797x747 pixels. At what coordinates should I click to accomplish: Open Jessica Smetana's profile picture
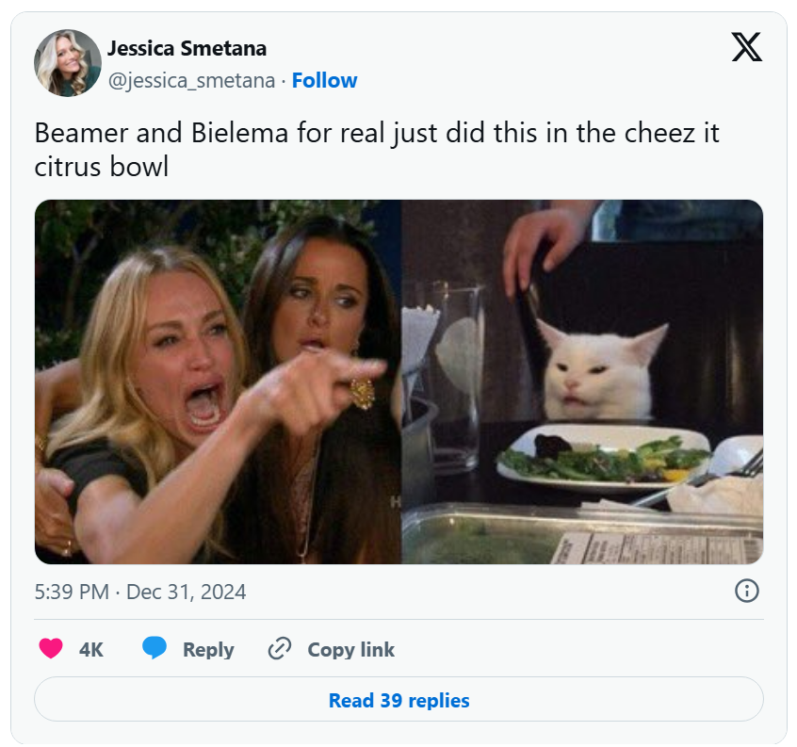point(68,62)
